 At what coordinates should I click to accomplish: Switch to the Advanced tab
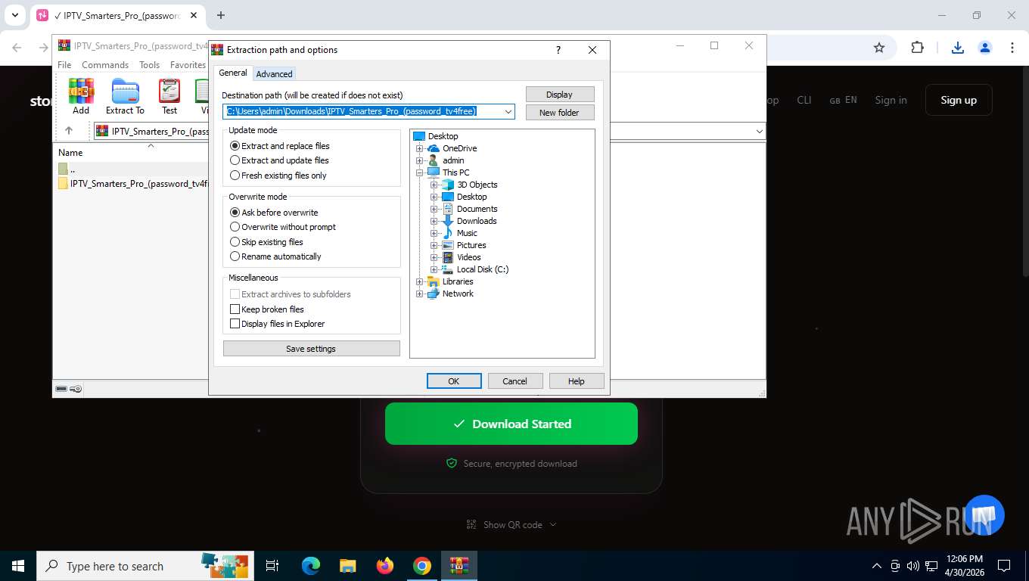(274, 74)
